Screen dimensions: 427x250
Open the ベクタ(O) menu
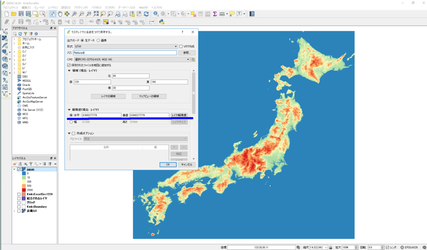[x=96, y=7]
